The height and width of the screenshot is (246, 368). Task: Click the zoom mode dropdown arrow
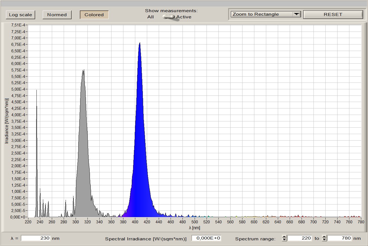296,14
